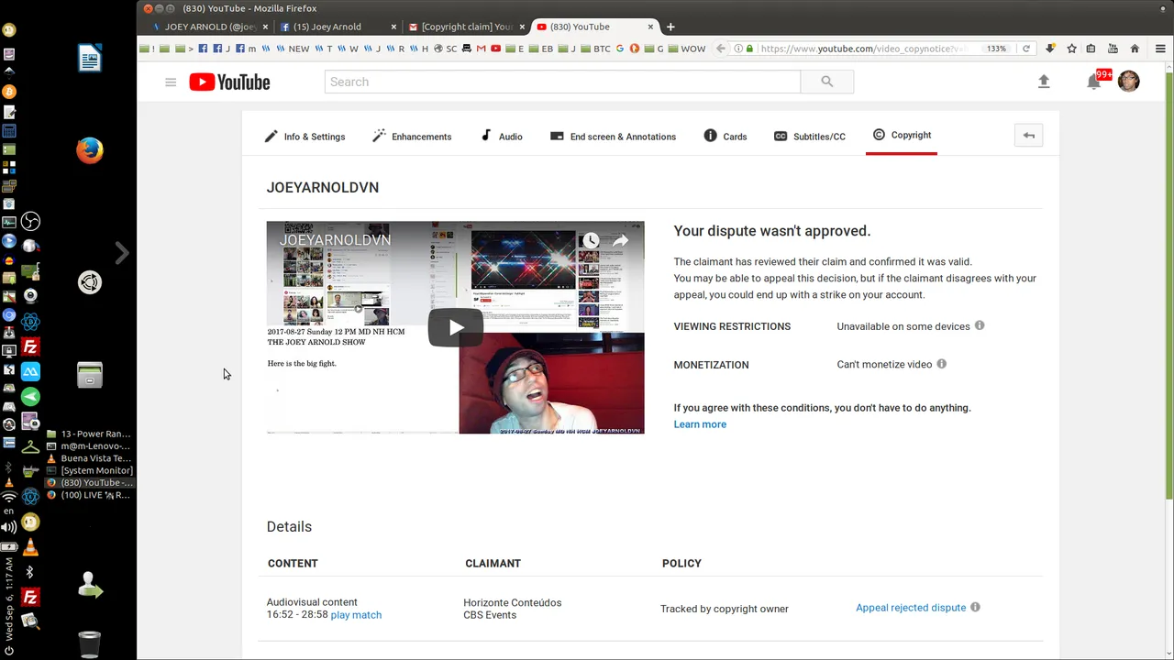Go to the YouTube home logo
Screen dimensions: 1174x660
coord(229,82)
